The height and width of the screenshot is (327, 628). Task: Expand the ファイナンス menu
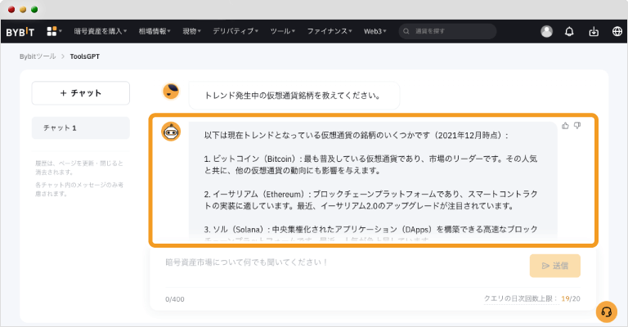[330, 31]
